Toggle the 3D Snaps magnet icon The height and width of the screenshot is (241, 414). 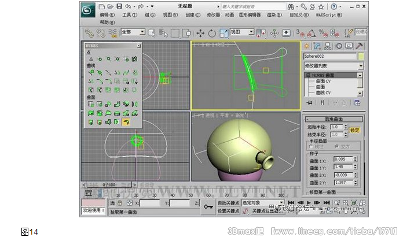tap(300, 33)
